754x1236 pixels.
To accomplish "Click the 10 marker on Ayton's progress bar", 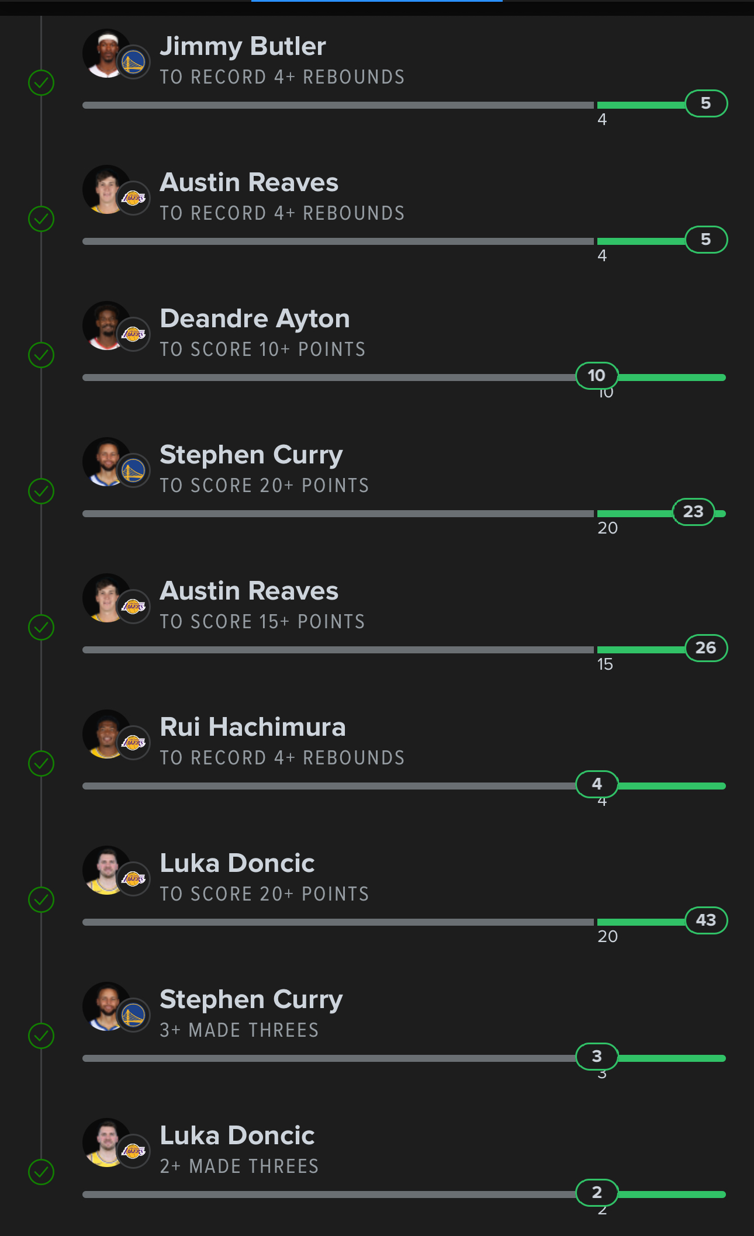I will coord(597,376).
